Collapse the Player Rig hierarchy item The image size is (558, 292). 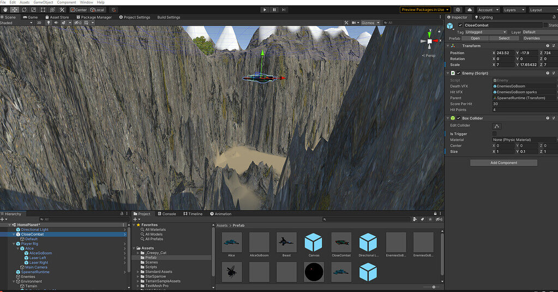point(14,243)
